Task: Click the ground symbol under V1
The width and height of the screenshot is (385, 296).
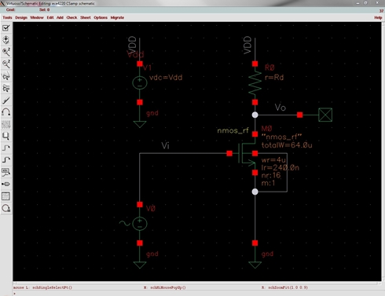Action: [x=140, y=124]
